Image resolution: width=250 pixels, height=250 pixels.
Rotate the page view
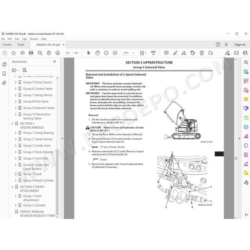[210, 53]
